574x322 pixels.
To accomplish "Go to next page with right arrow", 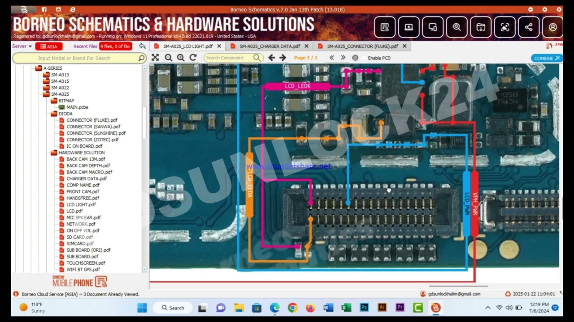I will click(x=283, y=58).
